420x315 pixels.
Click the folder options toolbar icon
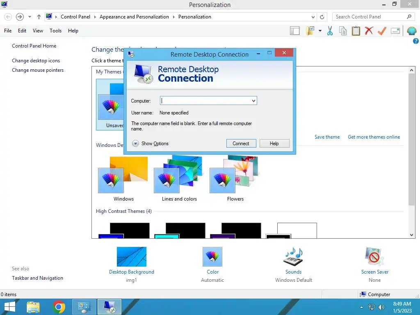(x=310, y=31)
